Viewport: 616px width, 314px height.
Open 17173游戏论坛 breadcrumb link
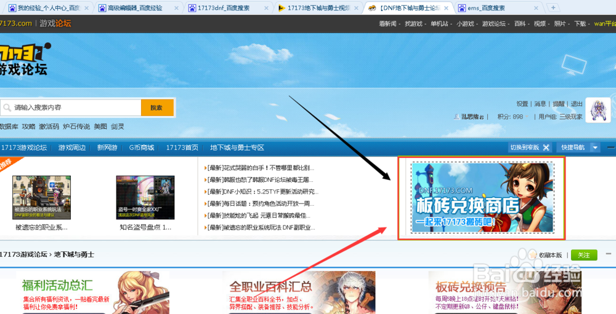[x=23, y=254]
